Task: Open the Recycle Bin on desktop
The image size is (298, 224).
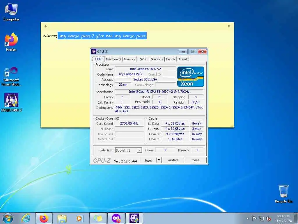Action: pyautogui.click(x=283, y=194)
